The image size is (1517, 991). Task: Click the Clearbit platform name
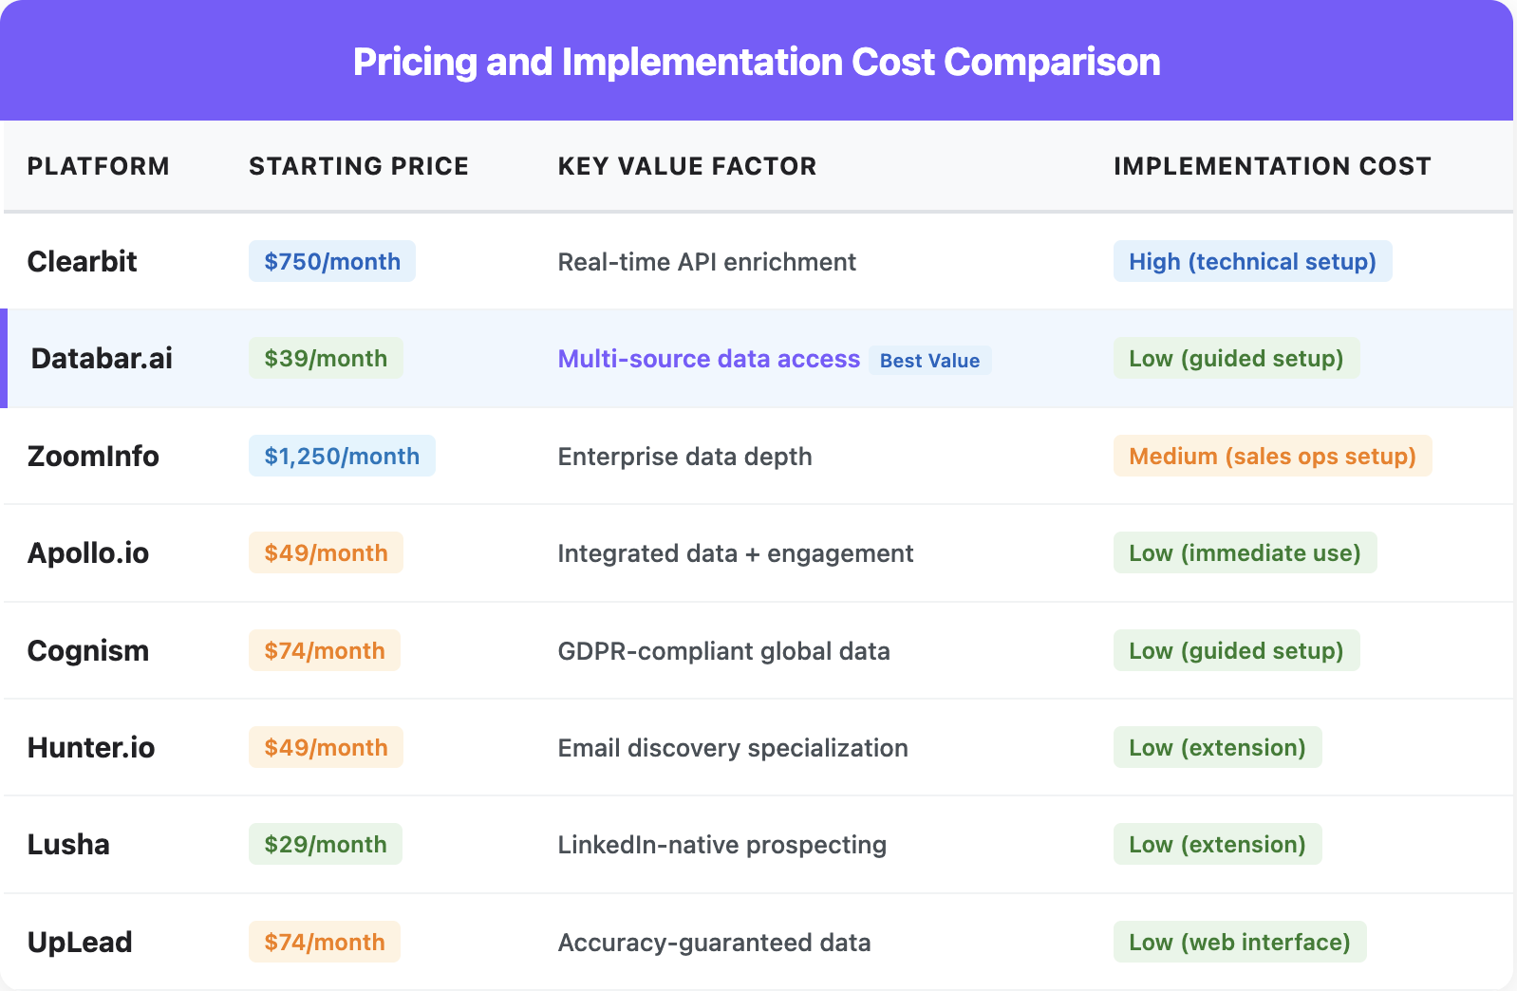[x=83, y=261]
